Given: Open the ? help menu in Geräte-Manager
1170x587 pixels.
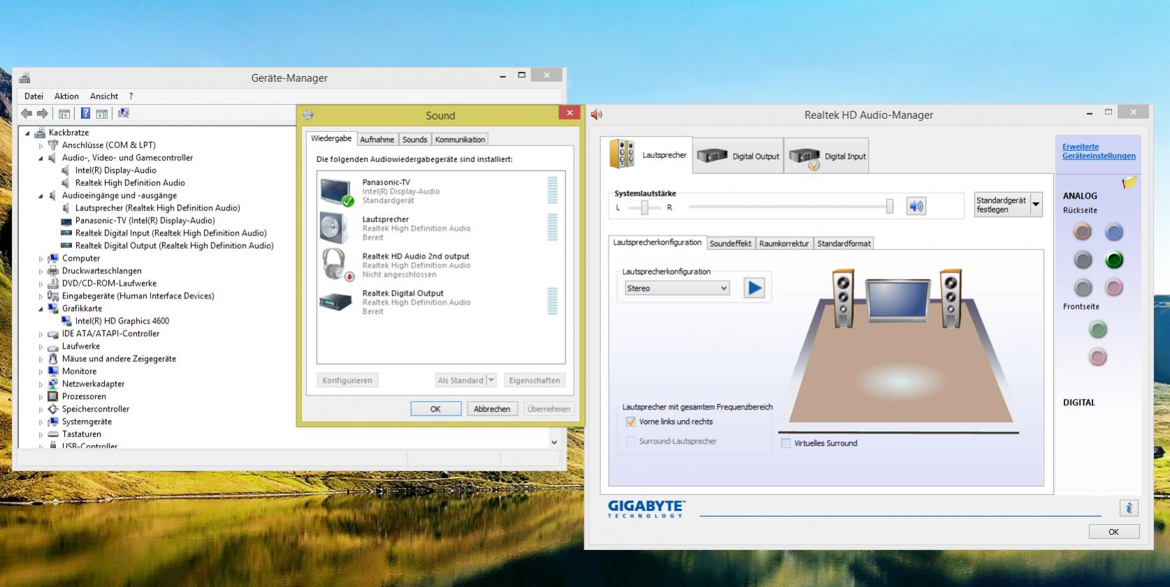Looking at the screenshot, I should coord(131,96).
